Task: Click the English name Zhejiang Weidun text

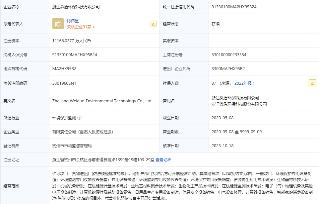Action: pyautogui.click(x=101, y=101)
